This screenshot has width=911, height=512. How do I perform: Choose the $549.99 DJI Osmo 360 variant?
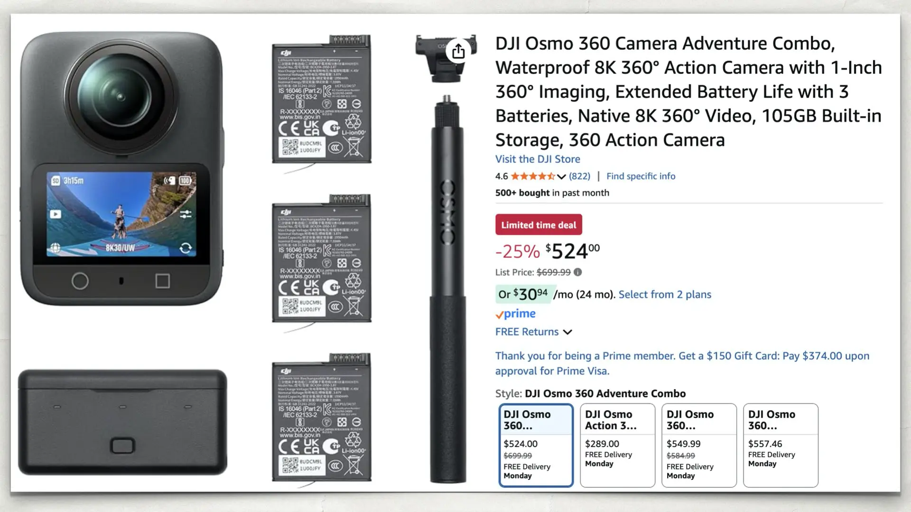click(699, 446)
